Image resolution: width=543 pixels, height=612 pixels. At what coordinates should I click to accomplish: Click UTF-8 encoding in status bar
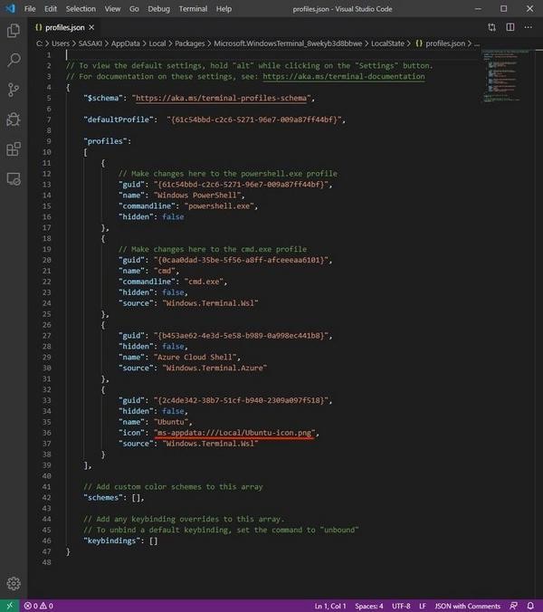(401, 606)
